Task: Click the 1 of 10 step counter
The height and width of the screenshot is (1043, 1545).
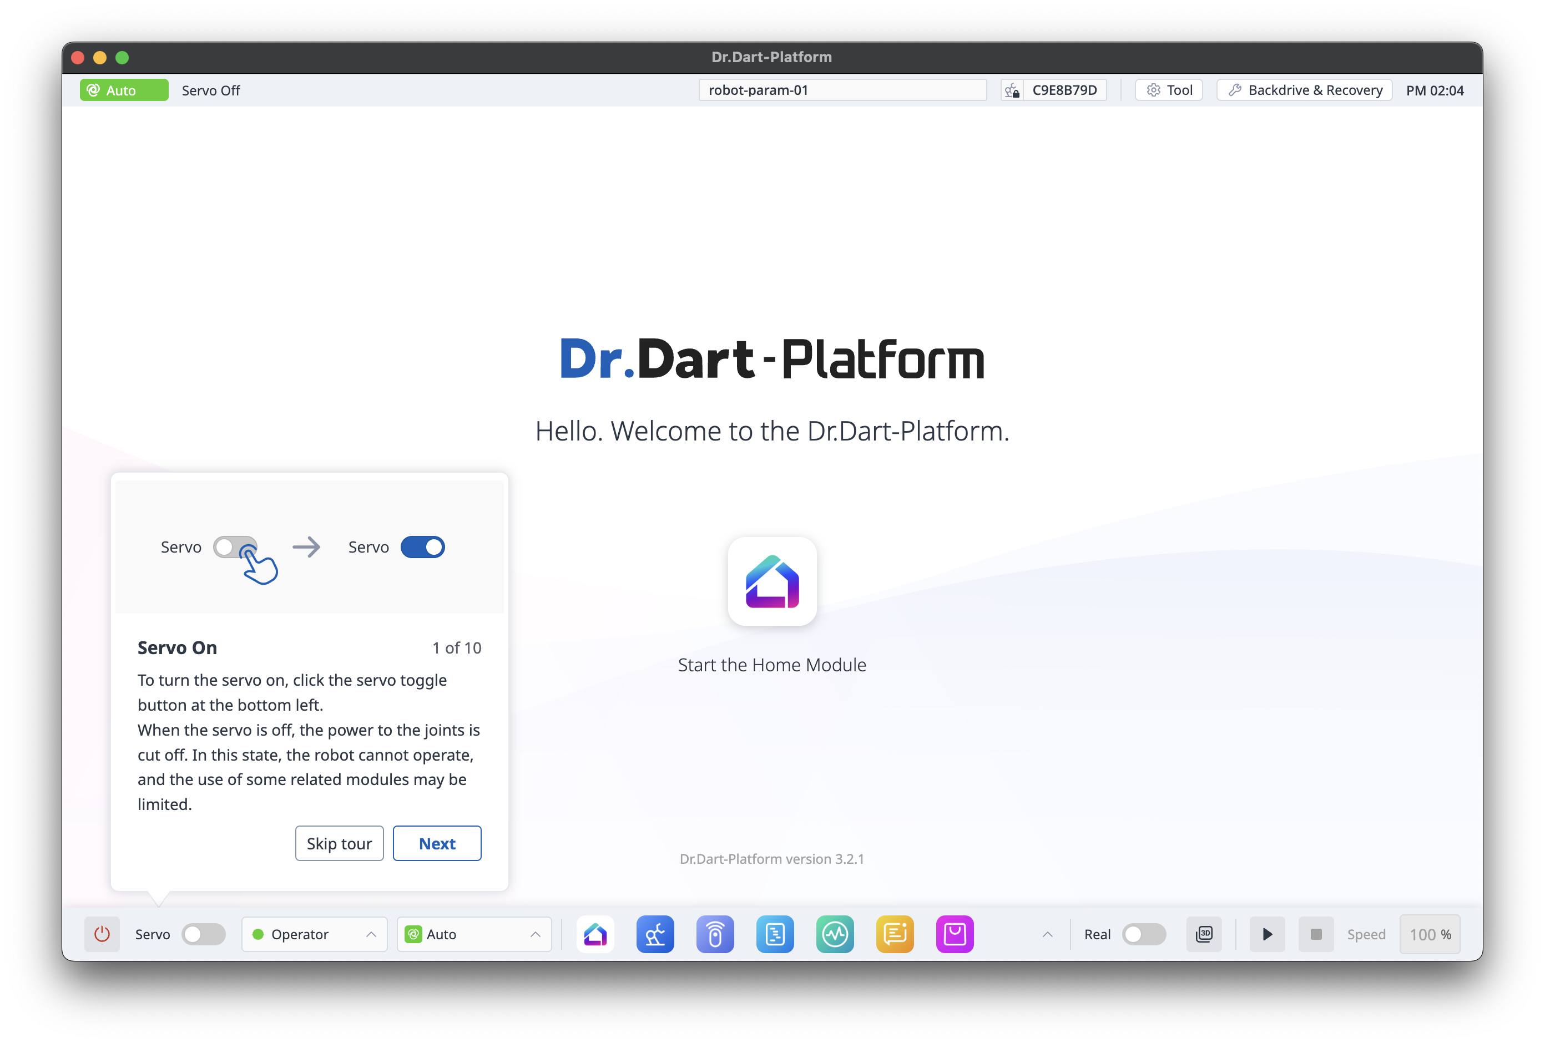Action: pyautogui.click(x=457, y=647)
